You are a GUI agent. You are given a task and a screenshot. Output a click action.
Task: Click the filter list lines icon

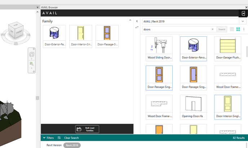click(59, 138)
